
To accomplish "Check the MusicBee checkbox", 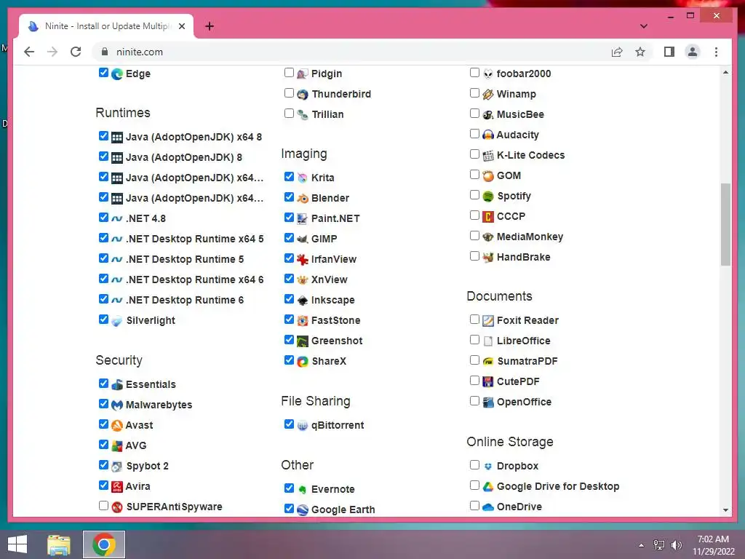I will 474,113.
